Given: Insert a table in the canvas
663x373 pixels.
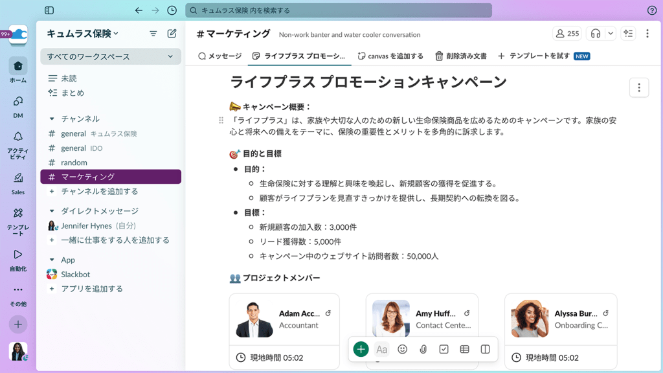Looking at the screenshot, I should pos(464,349).
